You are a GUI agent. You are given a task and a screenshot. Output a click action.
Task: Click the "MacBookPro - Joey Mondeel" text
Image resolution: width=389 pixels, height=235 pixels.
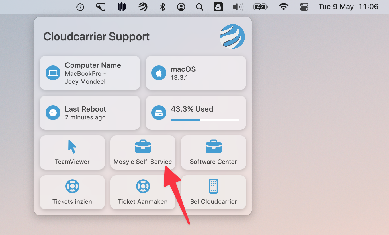pyautogui.click(x=85, y=77)
